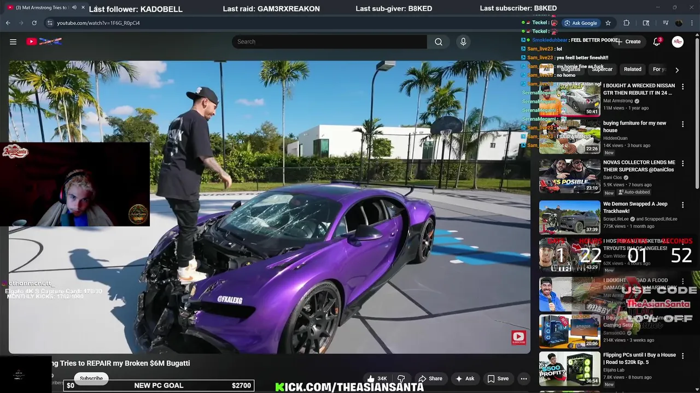The width and height of the screenshot is (700, 393).
Task: Click the Ask button below the video
Action: pos(464,378)
